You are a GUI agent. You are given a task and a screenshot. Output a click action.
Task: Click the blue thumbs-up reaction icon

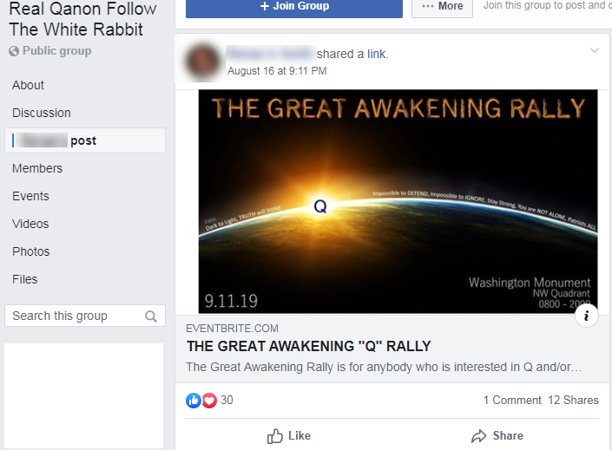[x=194, y=401]
